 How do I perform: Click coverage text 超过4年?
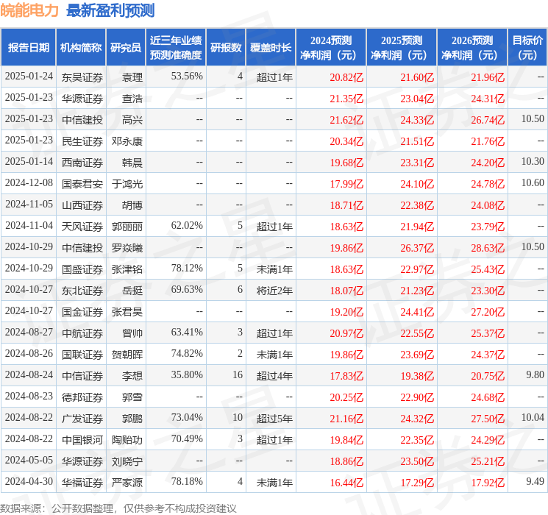274,376
